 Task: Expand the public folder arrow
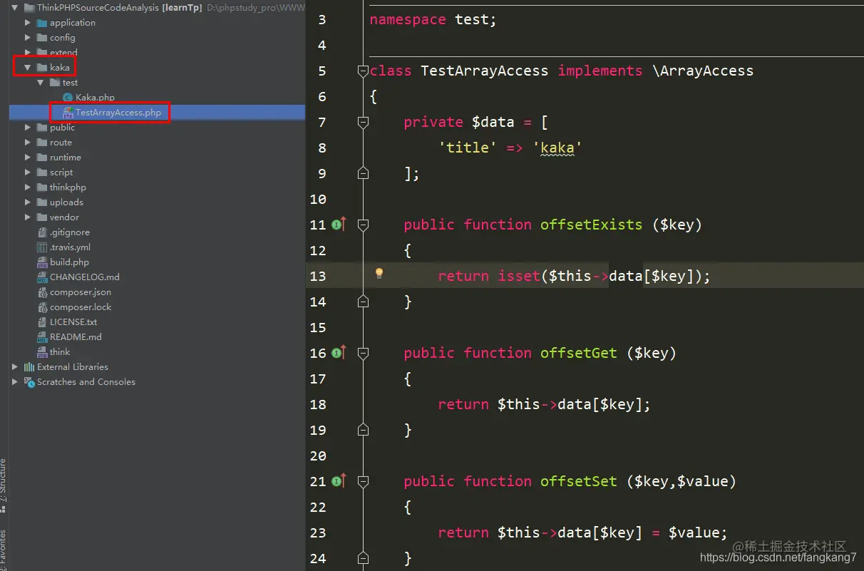point(28,128)
